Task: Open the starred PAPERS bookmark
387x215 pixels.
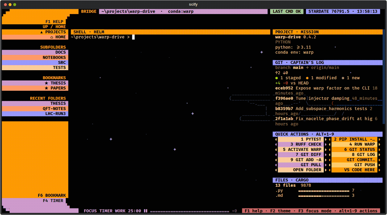Action: (35, 88)
